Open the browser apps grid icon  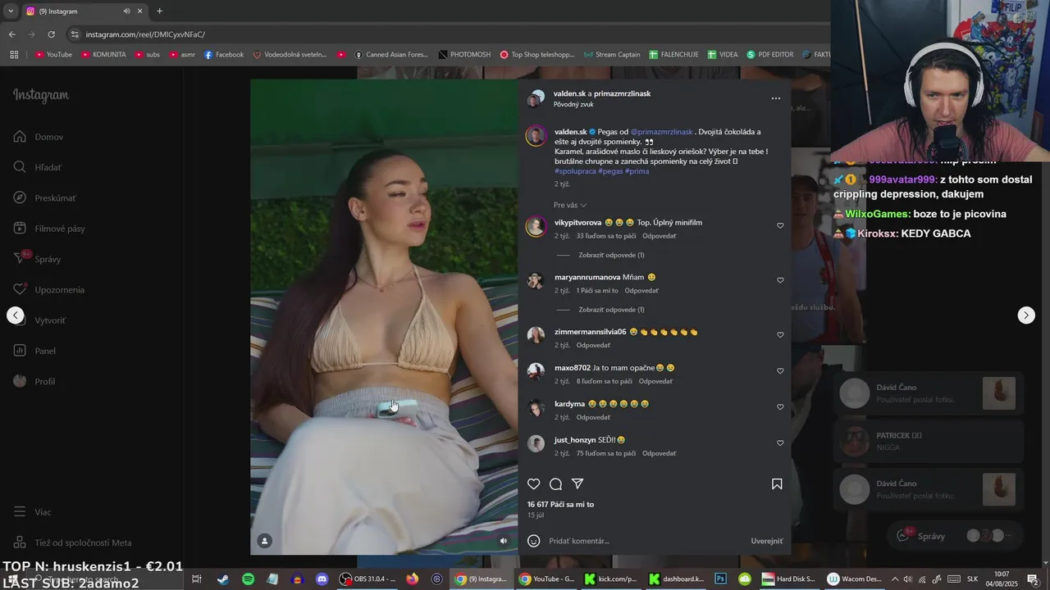pos(14,55)
